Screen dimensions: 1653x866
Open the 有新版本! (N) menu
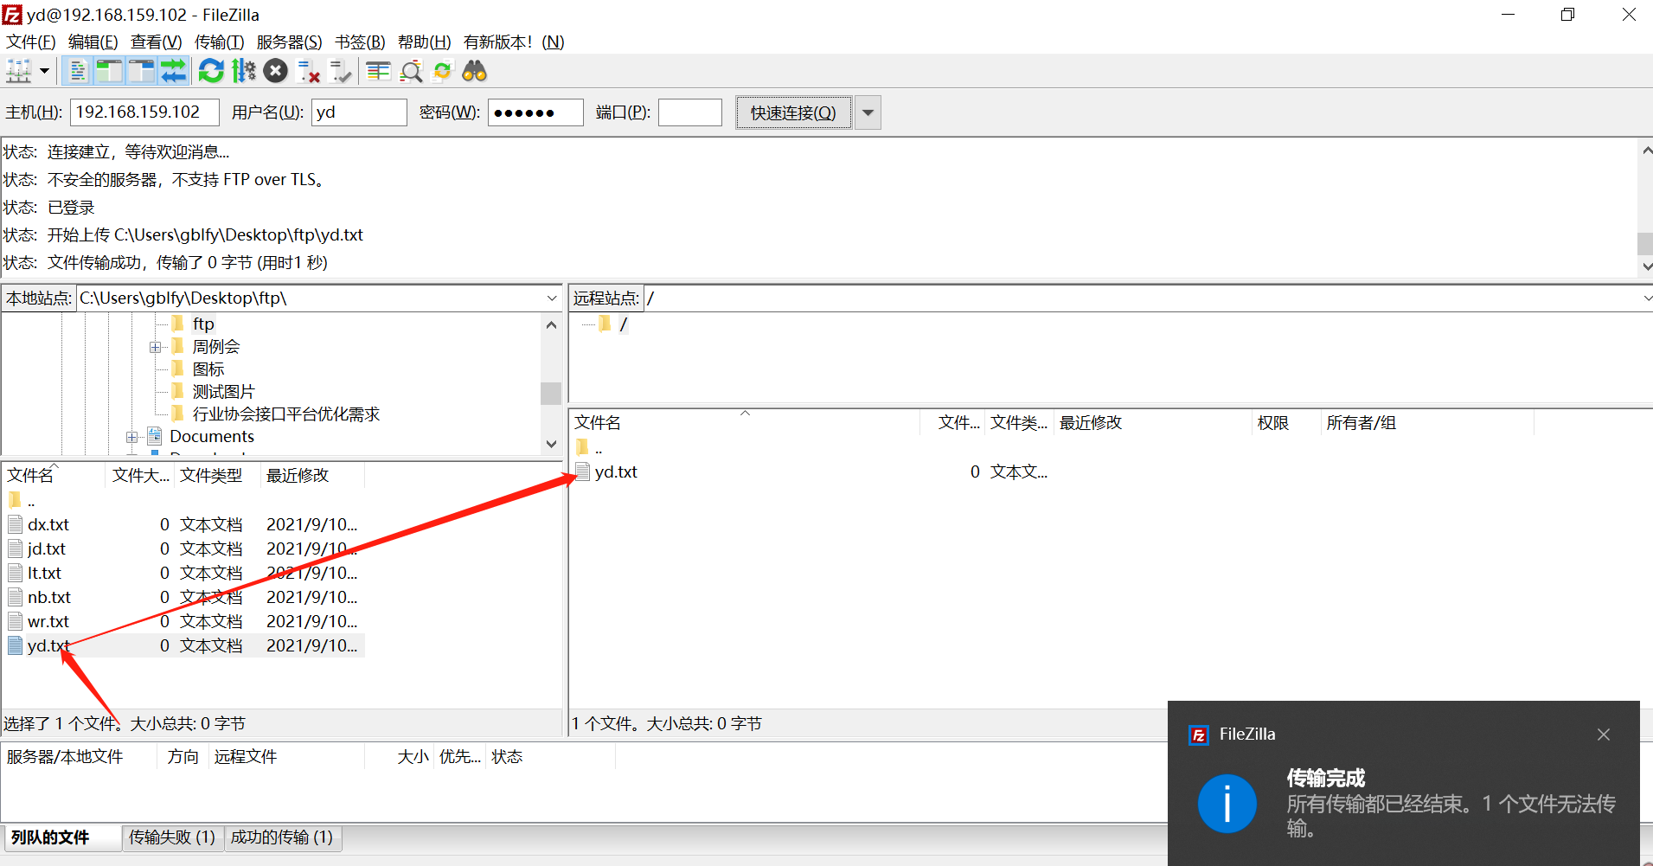pyautogui.click(x=514, y=42)
